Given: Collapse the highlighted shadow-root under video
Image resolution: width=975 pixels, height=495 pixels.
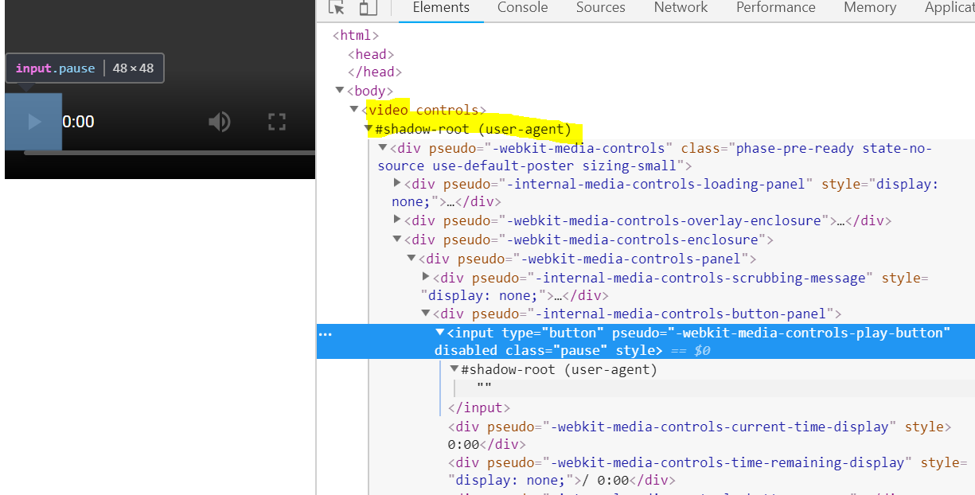Looking at the screenshot, I should (x=369, y=127).
